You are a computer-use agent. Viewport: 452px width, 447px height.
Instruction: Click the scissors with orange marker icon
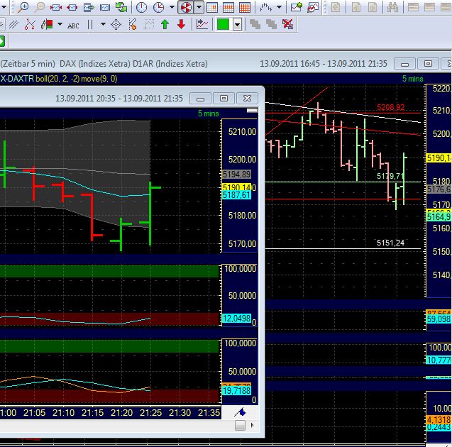[132, 25]
